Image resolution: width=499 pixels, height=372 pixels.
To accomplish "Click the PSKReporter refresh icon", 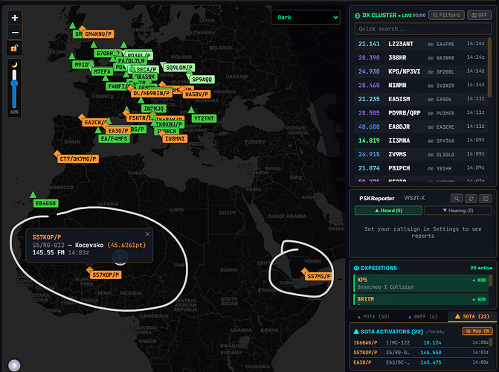I will 471,198.
